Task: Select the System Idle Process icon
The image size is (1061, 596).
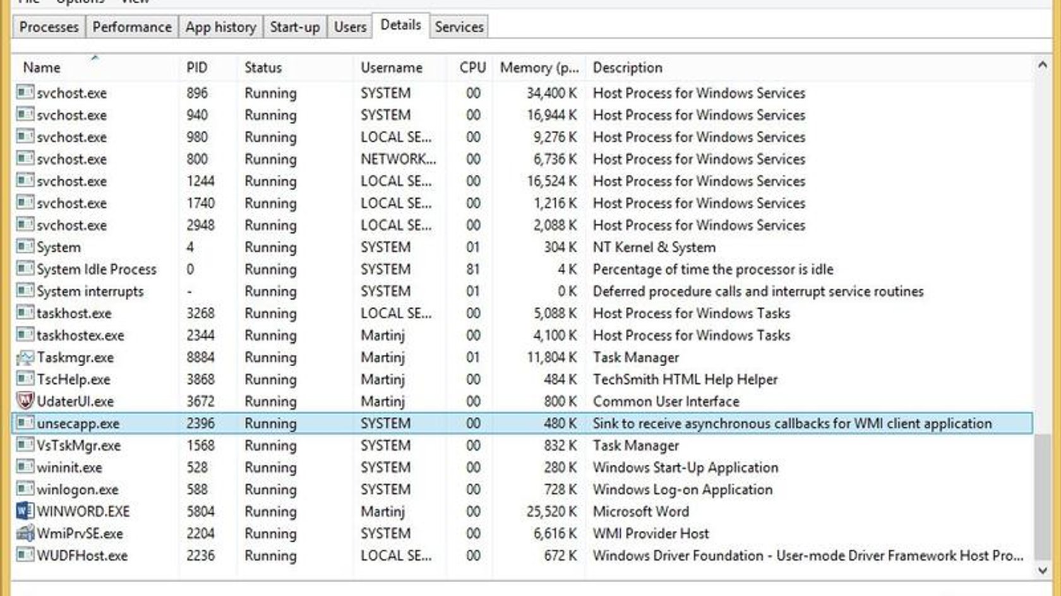Action: pos(25,269)
